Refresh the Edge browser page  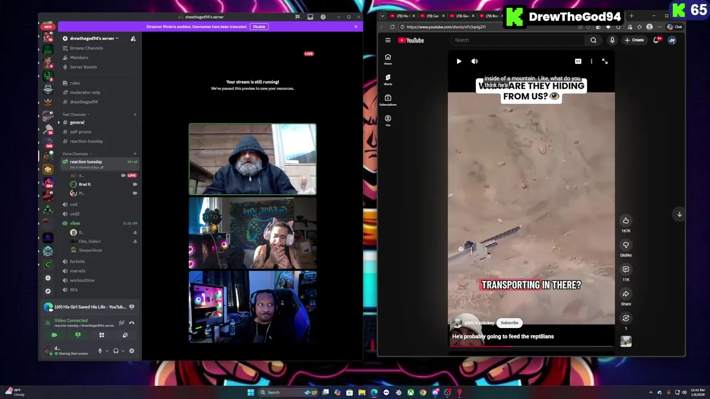pyautogui.click(x=393, y=27)
